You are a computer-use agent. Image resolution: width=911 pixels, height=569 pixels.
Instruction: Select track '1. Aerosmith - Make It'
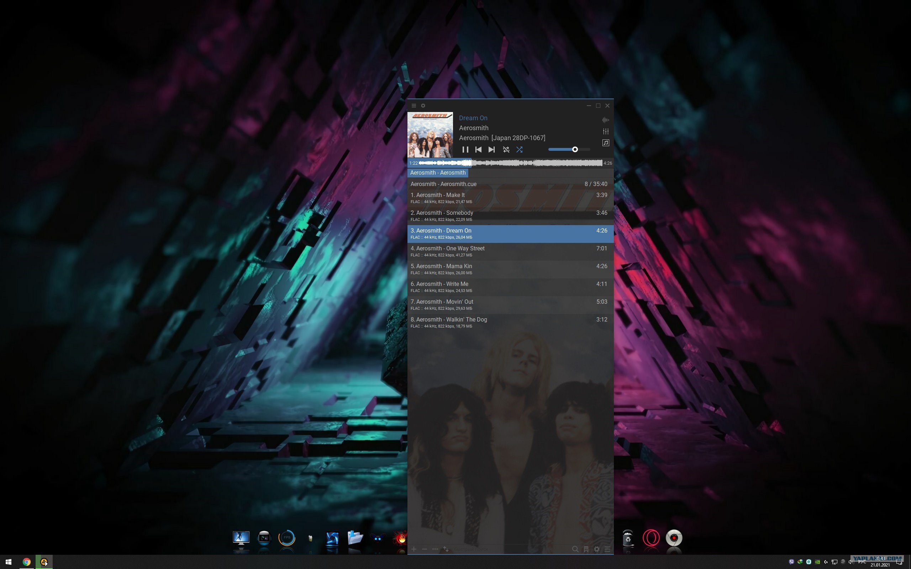tap(510, 198)
